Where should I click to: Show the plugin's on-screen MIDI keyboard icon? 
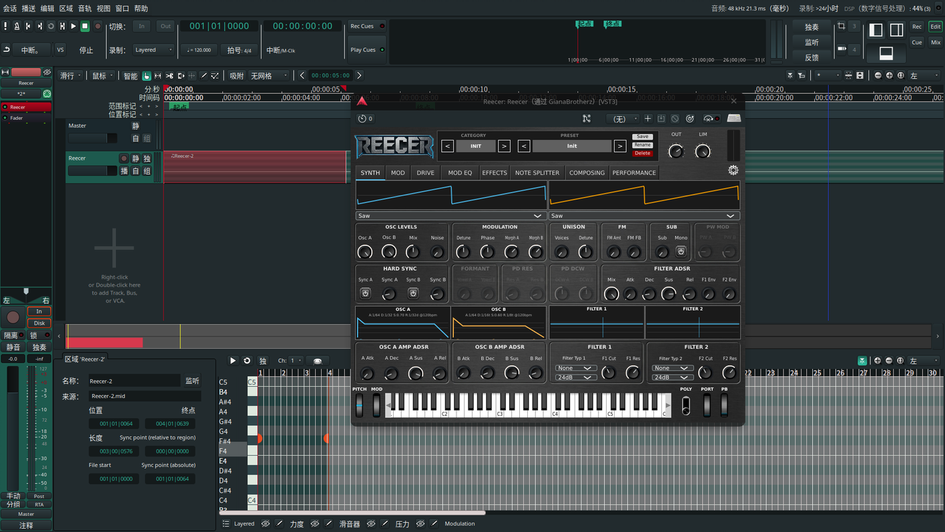(x=733, y=119)
